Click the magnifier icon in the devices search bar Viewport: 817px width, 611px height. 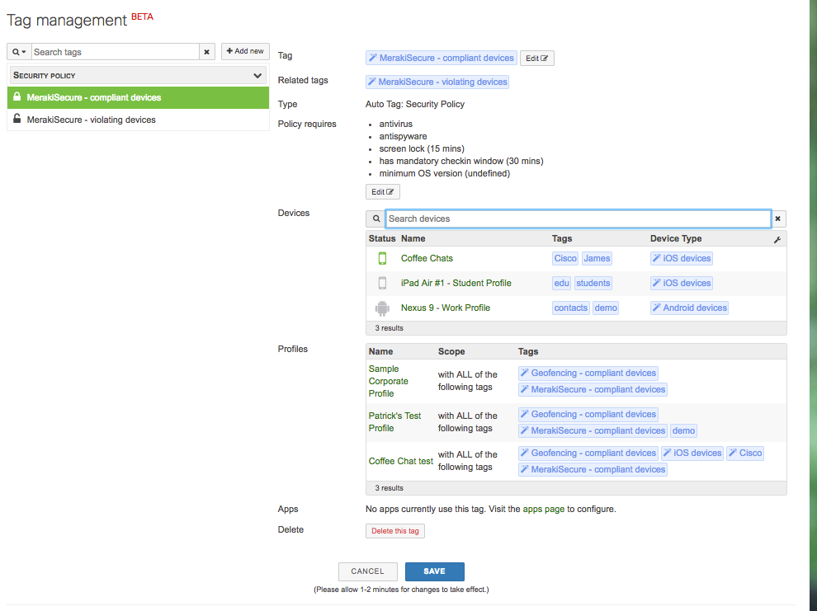coord(375,219)
